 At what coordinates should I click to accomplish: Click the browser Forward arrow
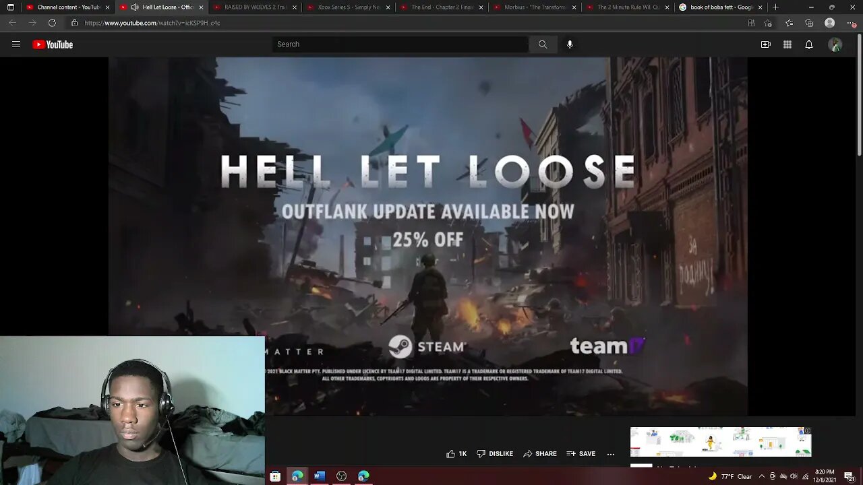click(32, 23)
